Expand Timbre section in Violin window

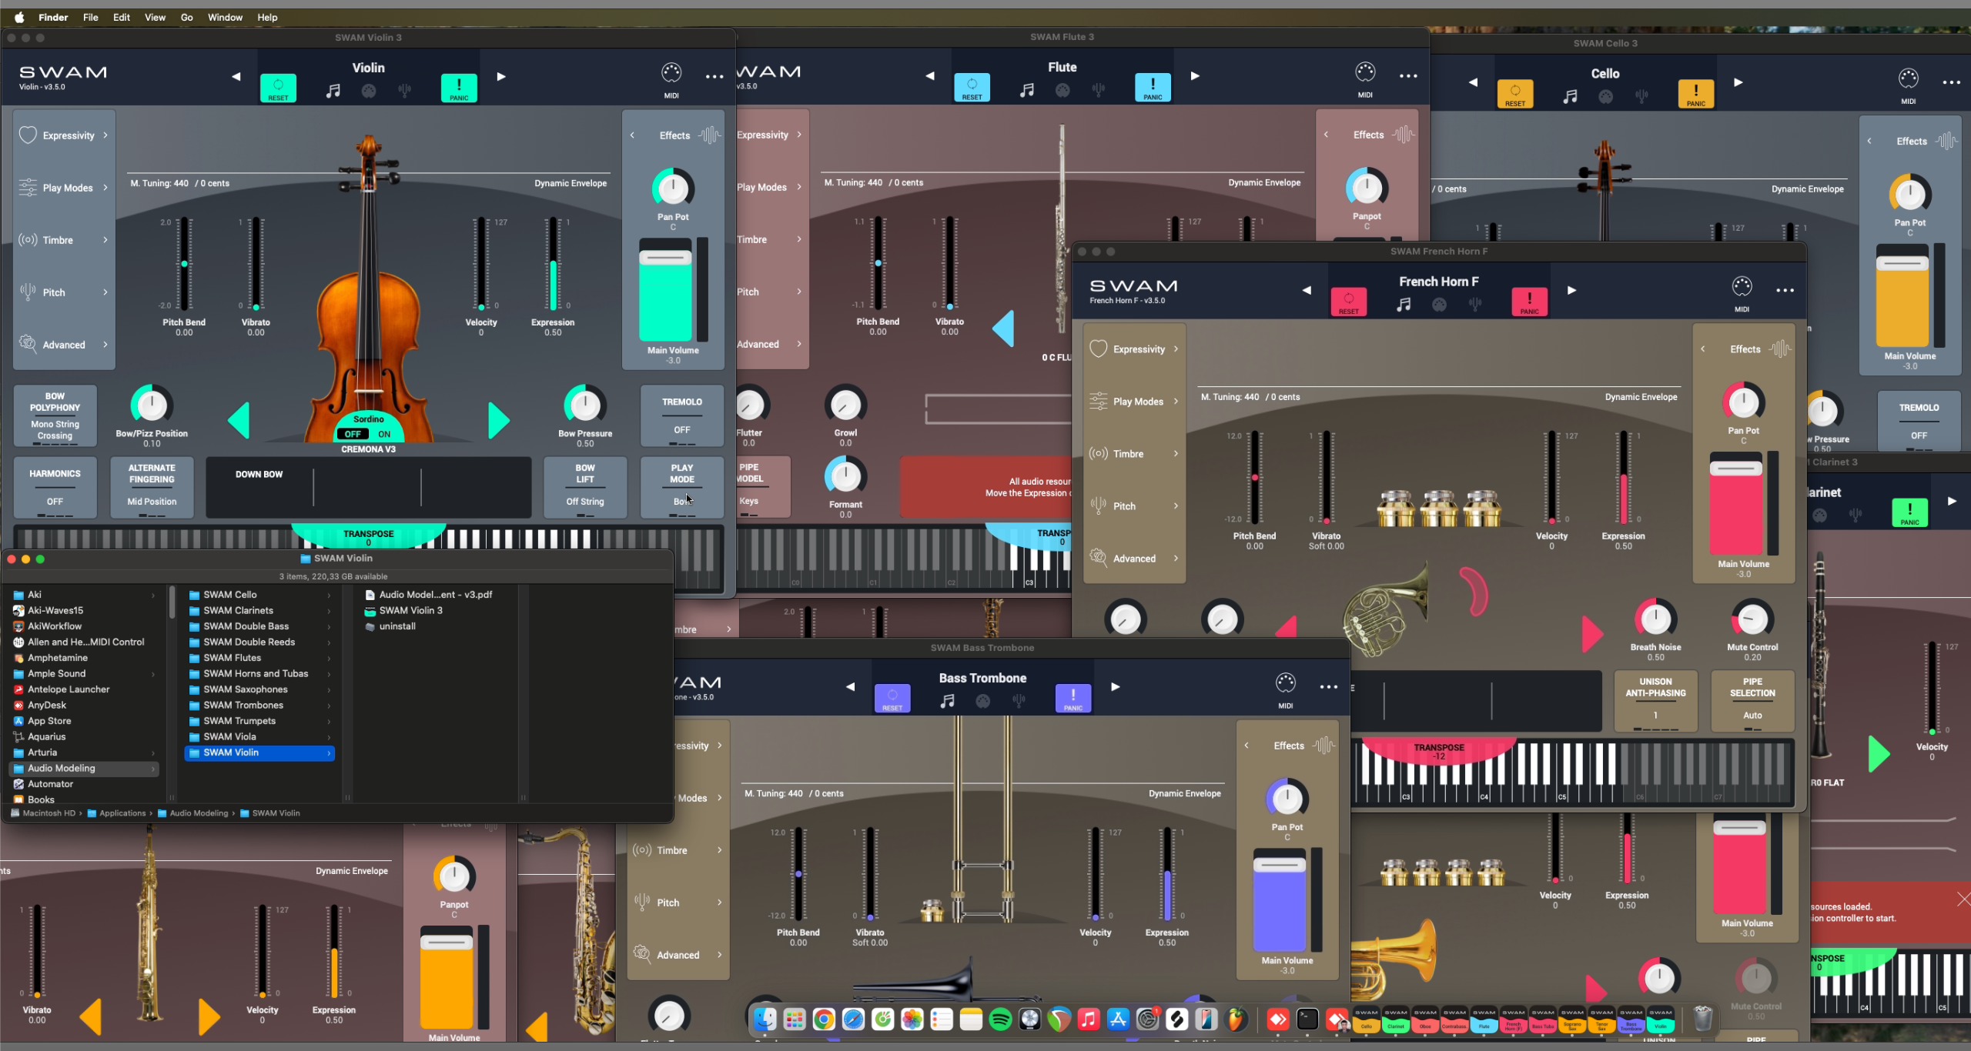(x=64, y=240)
